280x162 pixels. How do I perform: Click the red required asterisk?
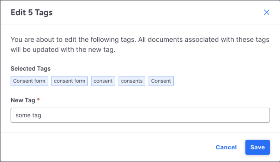[38, 100]
